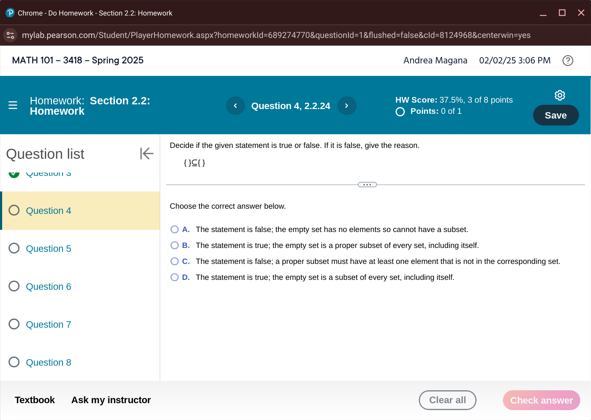The image size is (591, 420).
Task: Select answer choice A about empty set subsets
Action: click(x=174, y=229)
